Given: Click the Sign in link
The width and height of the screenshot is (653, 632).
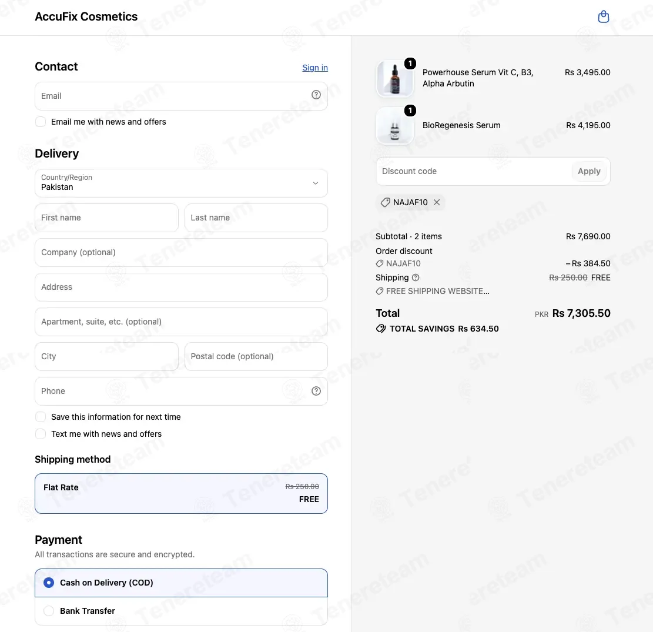Looking at the screenshot, I should tap(315, 68).
